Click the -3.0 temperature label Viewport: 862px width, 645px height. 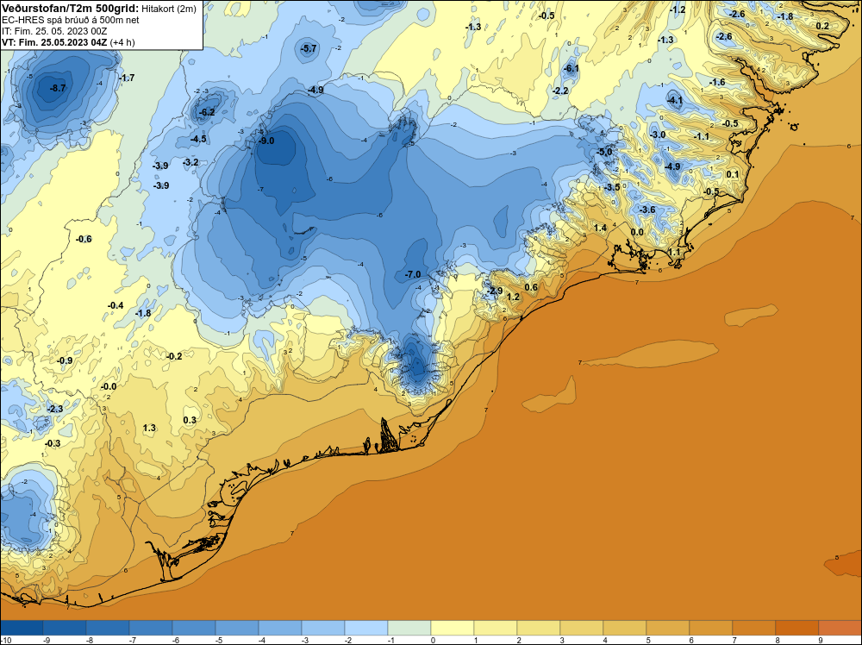click(658, 135)
